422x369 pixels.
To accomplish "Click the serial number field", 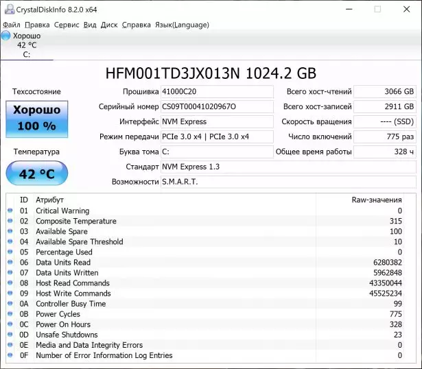I will click(216, 107).
